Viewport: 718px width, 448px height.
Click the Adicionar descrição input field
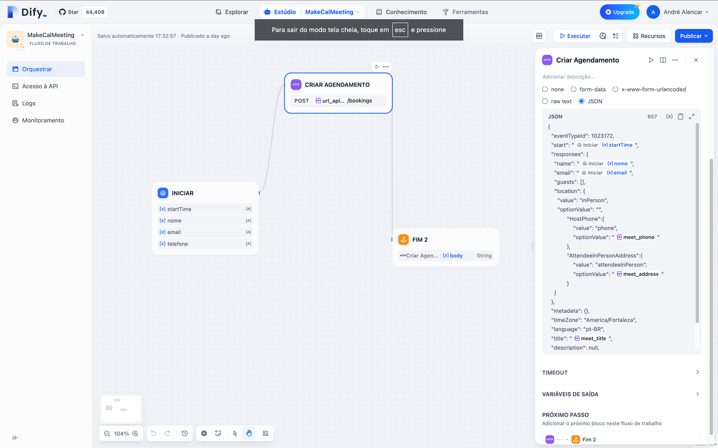pos(596,77)
